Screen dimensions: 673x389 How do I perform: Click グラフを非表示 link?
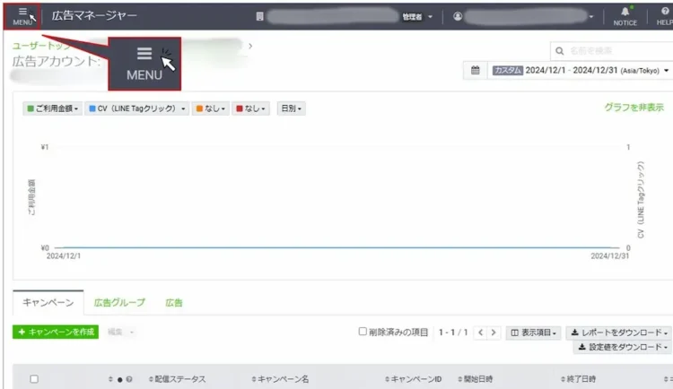(x=634, y=107)
